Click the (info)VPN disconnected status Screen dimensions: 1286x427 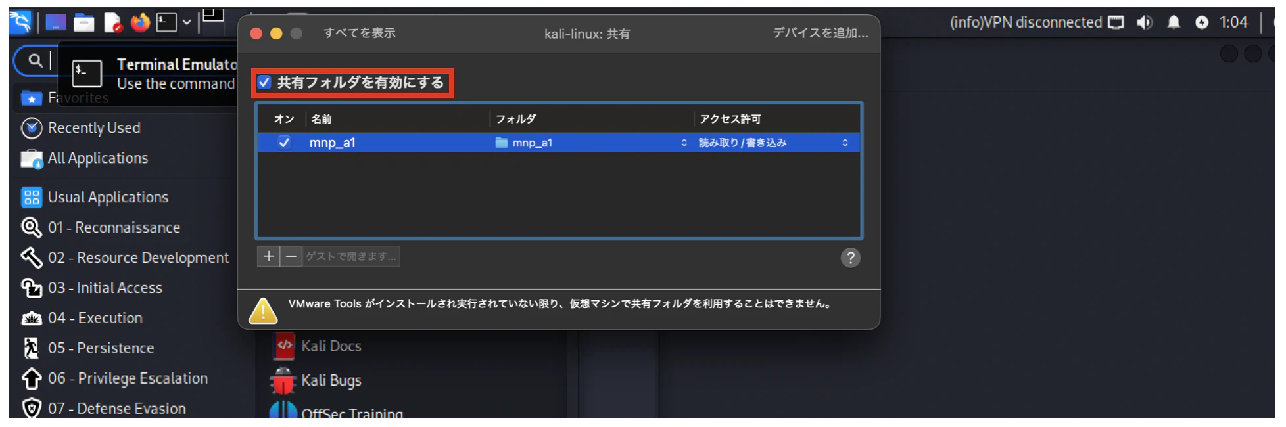click(x=1026, y=22)
